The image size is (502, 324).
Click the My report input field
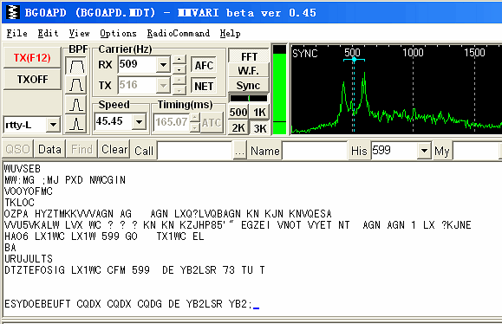476,151
